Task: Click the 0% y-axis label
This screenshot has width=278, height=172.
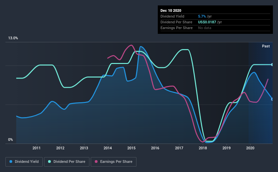Action: pos(10,140)
